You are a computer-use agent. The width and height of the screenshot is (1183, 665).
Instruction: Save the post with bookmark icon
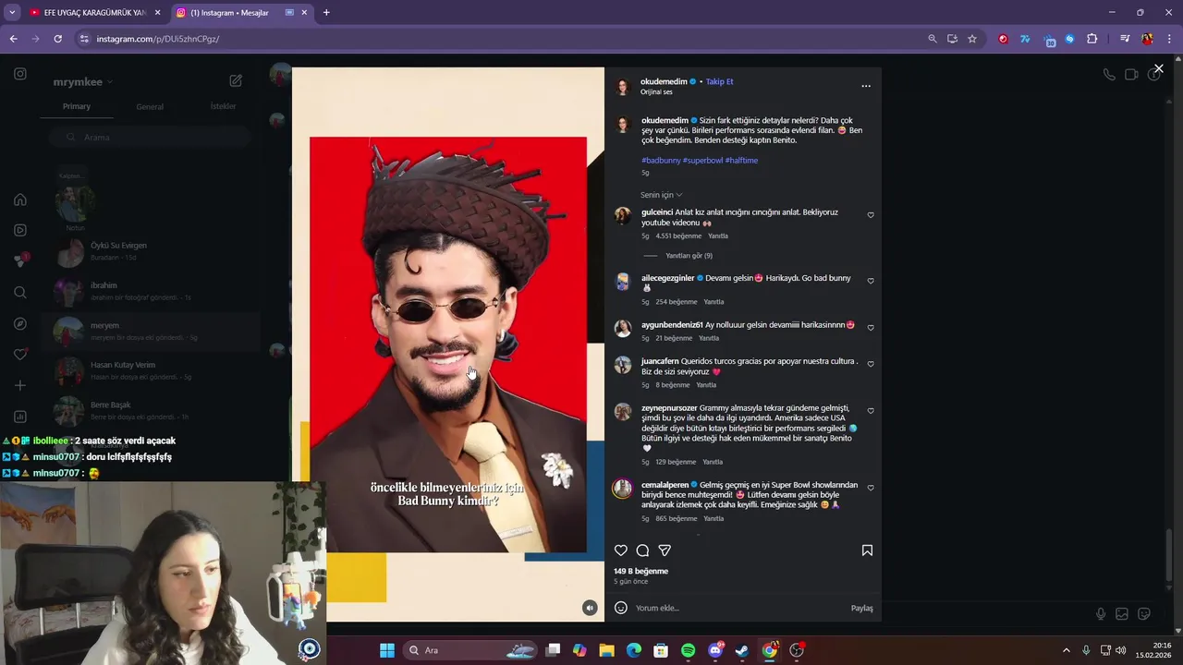pyautogui.click(x=867, y=550)
